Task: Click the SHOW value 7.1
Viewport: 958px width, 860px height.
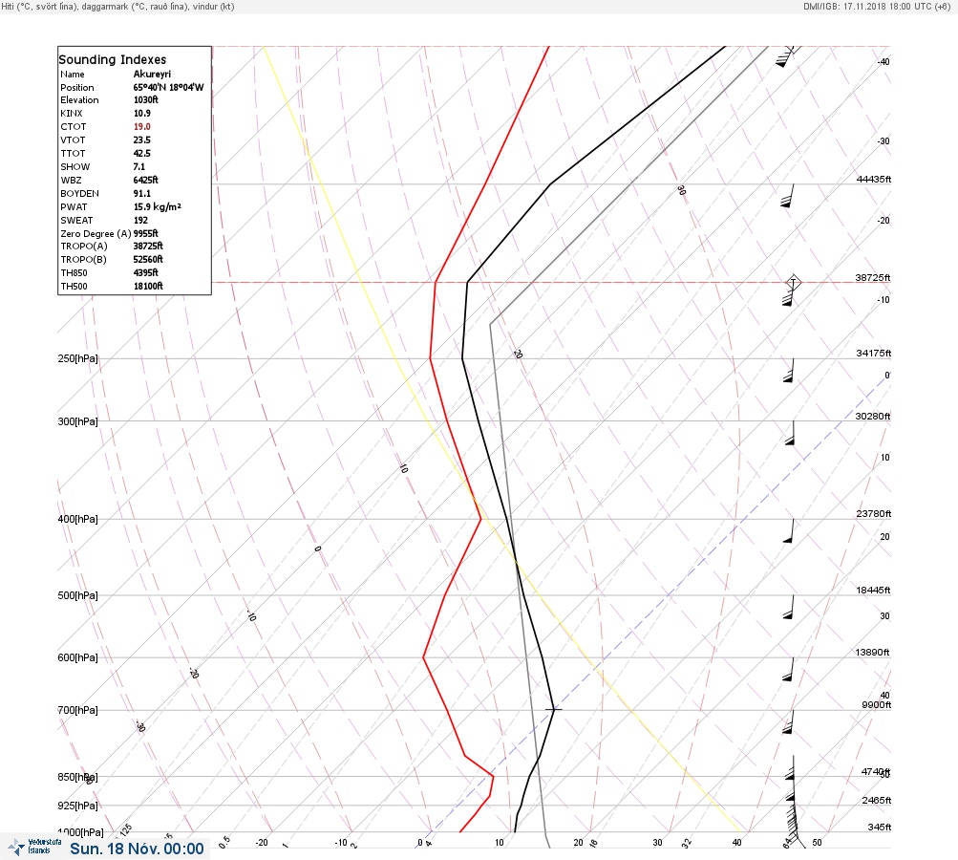Action: point(139,167)
